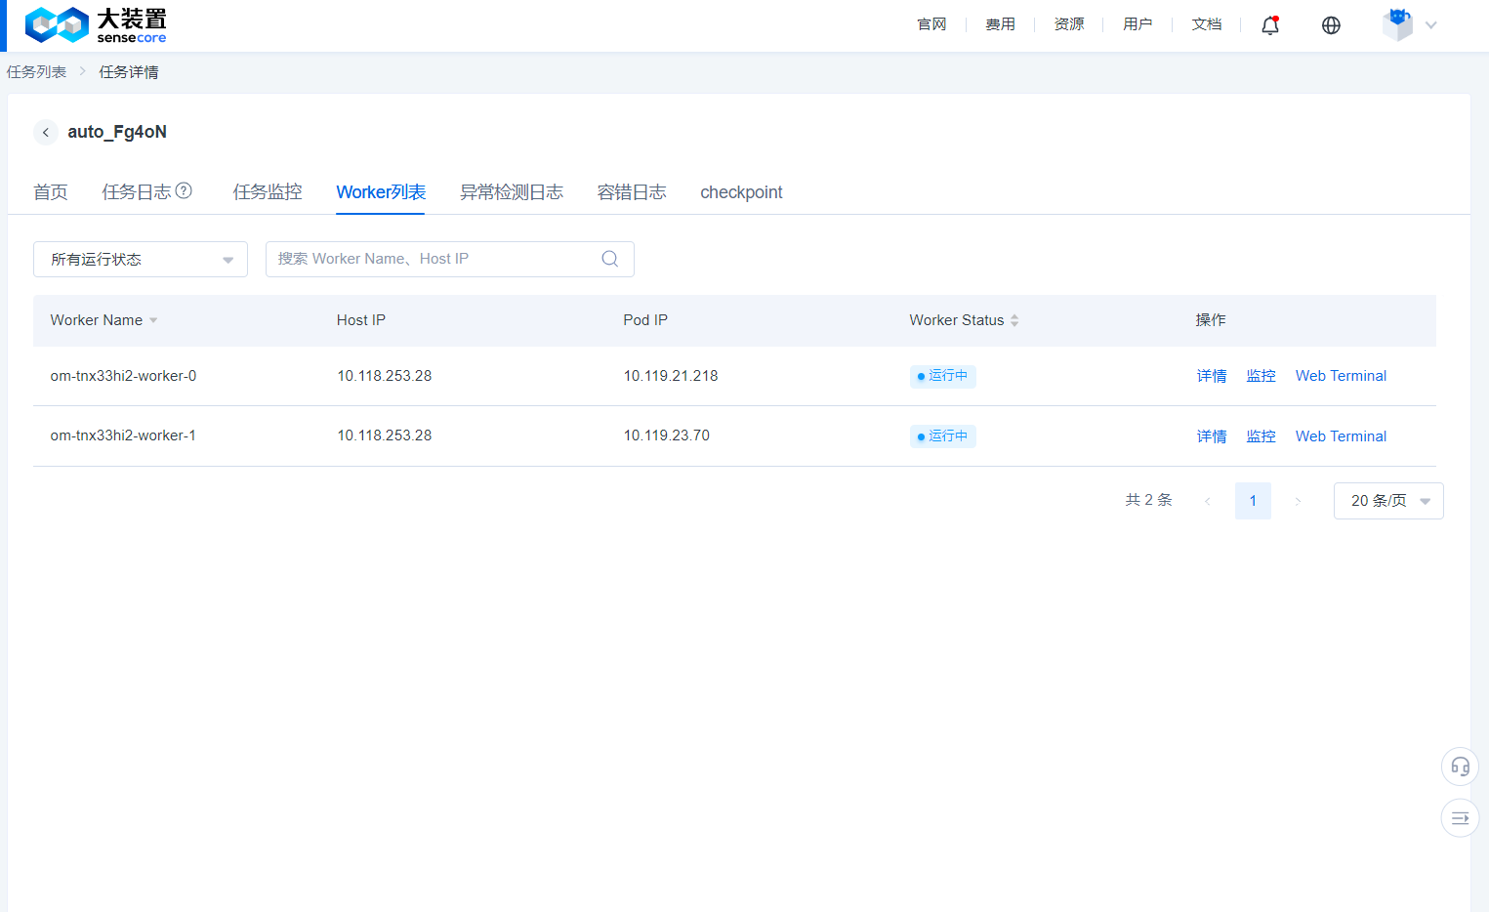Open Web Terminal for worker-0

[x=1341, y=376]
